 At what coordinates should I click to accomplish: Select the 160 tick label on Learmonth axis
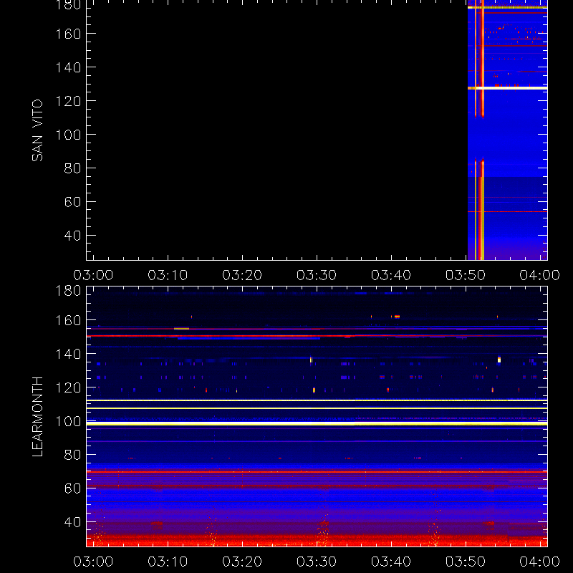click(x=68, y=320)
